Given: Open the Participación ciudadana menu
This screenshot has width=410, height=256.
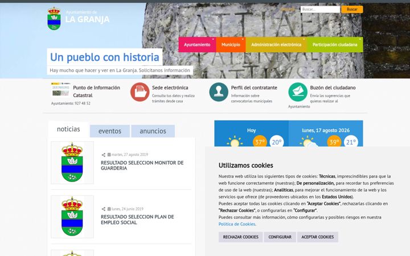Looking at the screenshot, I should point(335,45).
